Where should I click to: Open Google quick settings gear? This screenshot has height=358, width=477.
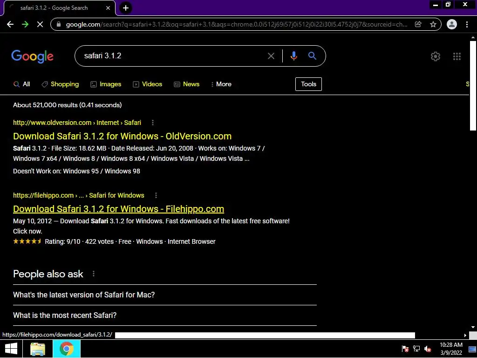[x=436, y=56]
